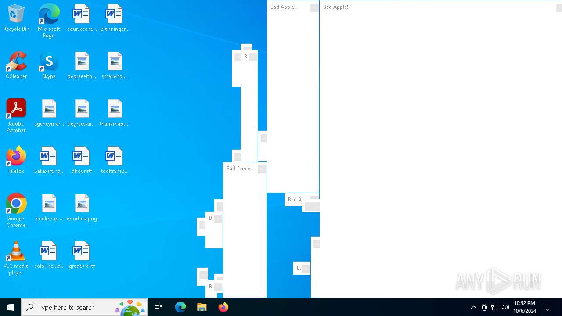This screenshot has width=562, height=316.
Task: Select the degreeeith image file
Action: coord(82,65)
